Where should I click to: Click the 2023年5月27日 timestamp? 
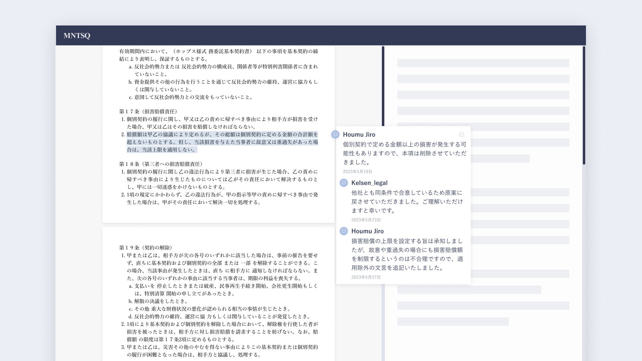(x=366, y=277)
